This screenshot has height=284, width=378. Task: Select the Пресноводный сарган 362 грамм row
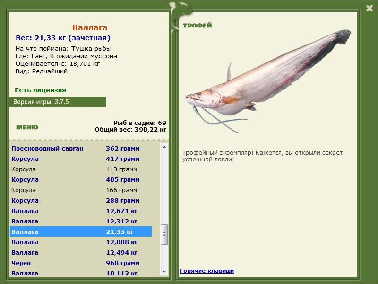pyautogui.click(x=81, y=148)
